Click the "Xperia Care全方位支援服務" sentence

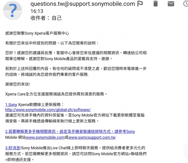[x=56, y=94]
